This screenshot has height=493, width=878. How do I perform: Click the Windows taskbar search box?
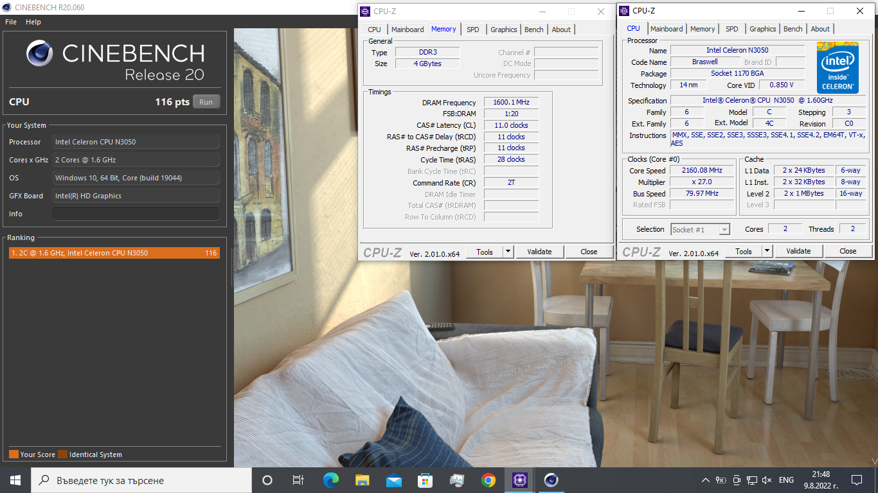141,480
